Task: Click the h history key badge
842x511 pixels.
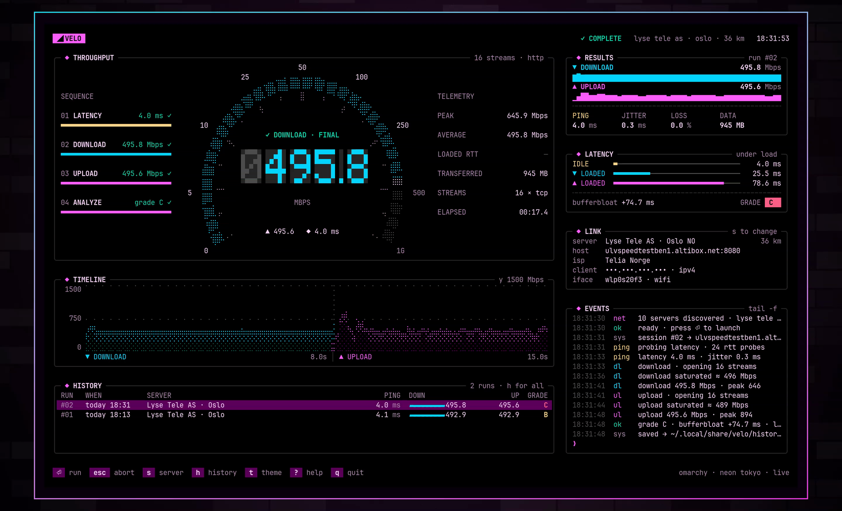Action: point(198,472)
